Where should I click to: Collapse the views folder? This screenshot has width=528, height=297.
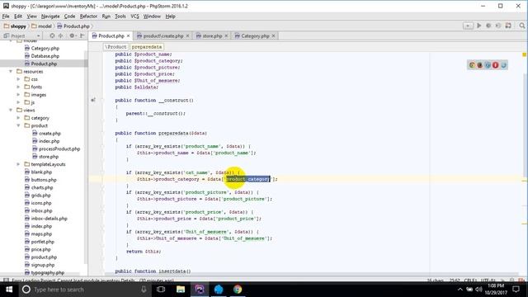(x=11, y=110)
